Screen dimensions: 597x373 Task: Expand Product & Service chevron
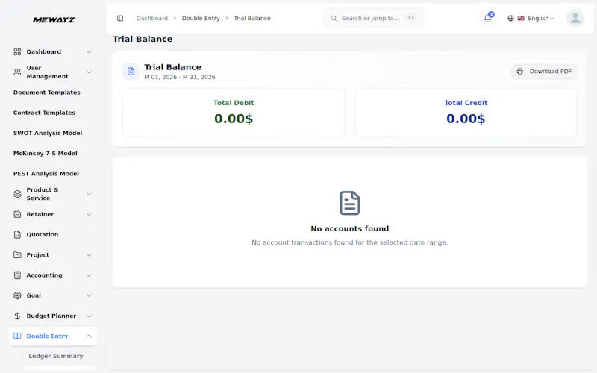point(89,194)
